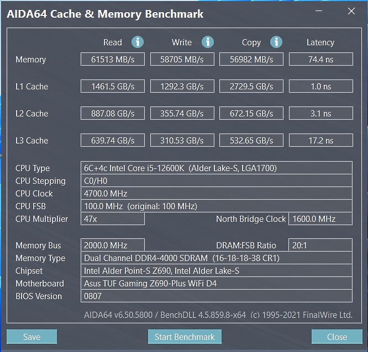368x352 pixels.
Task: Save the benchmark results
Action: click(x=31, y=337)
